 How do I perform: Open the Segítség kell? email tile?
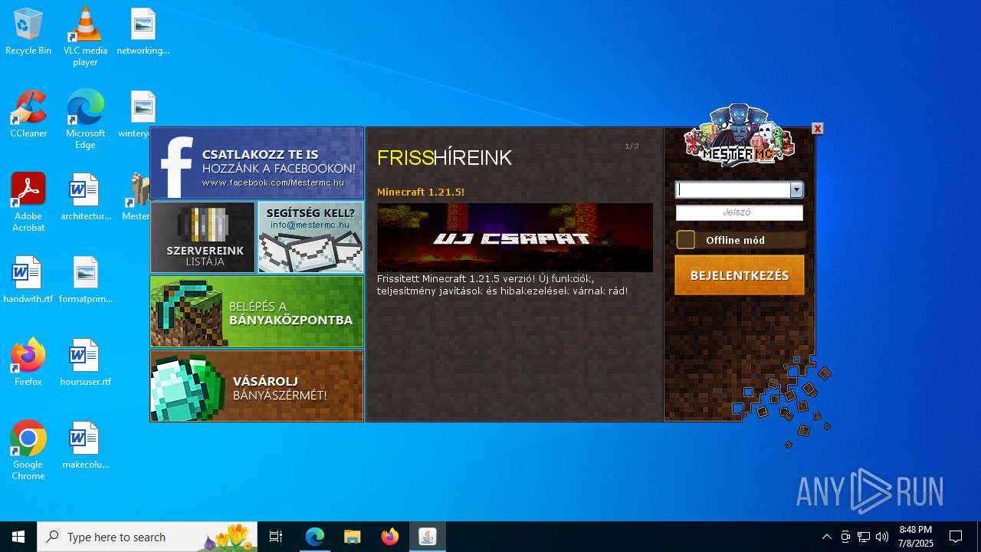tap(310, 237)
